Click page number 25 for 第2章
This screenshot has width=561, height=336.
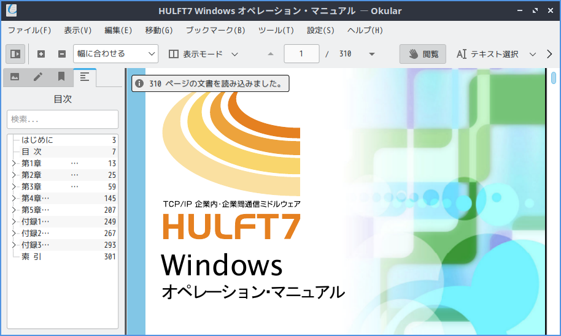(x=112, y=175)
